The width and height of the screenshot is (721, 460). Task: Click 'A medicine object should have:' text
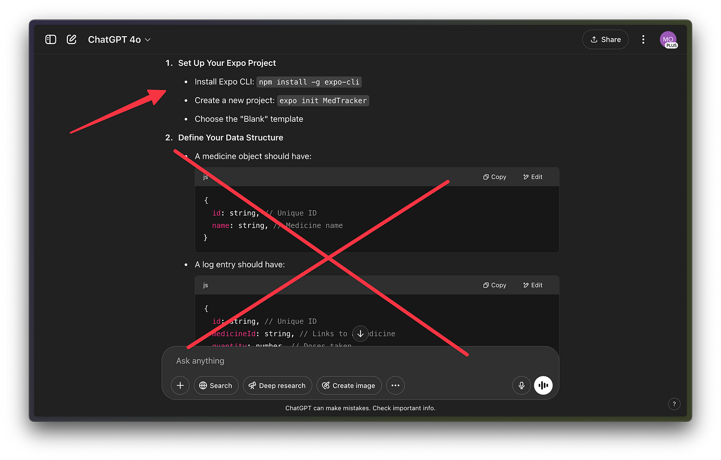tap(253, 156)
